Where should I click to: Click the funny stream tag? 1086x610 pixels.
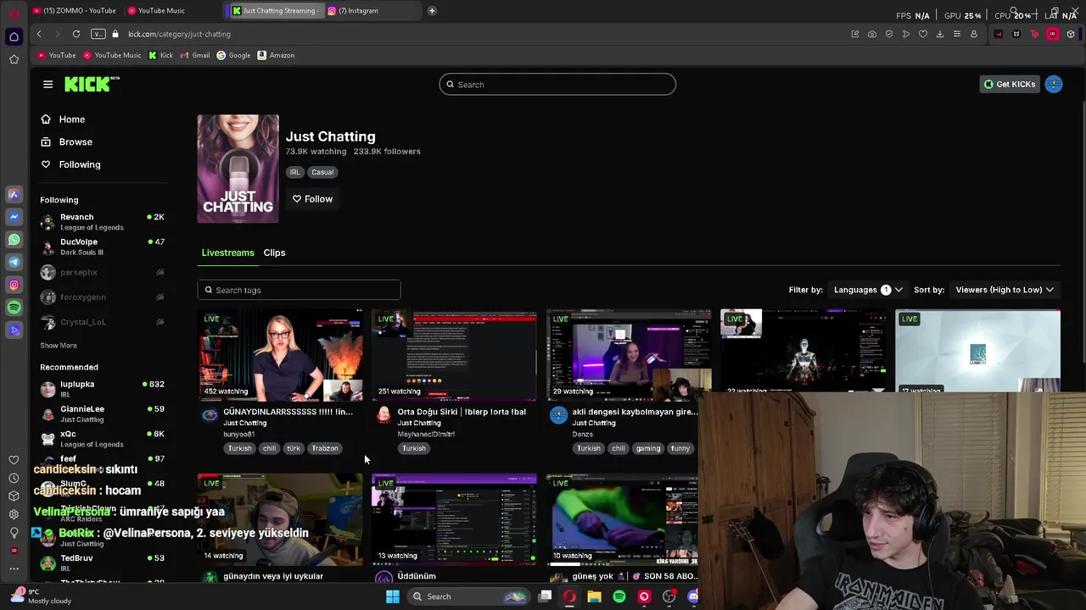tap(680, 448)
